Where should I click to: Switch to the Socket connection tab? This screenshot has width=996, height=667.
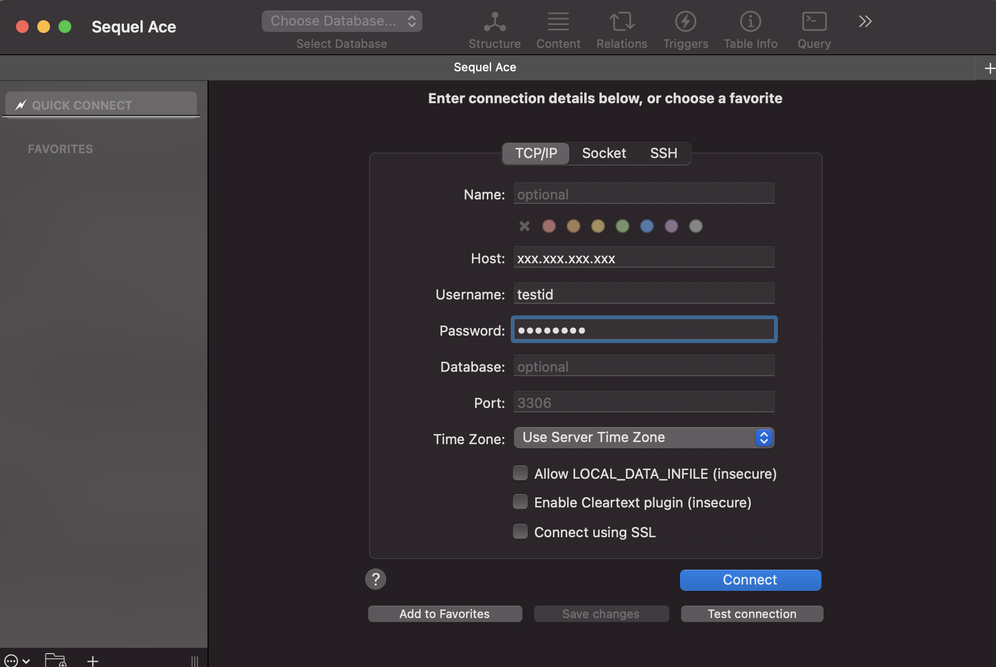[604, 153]
